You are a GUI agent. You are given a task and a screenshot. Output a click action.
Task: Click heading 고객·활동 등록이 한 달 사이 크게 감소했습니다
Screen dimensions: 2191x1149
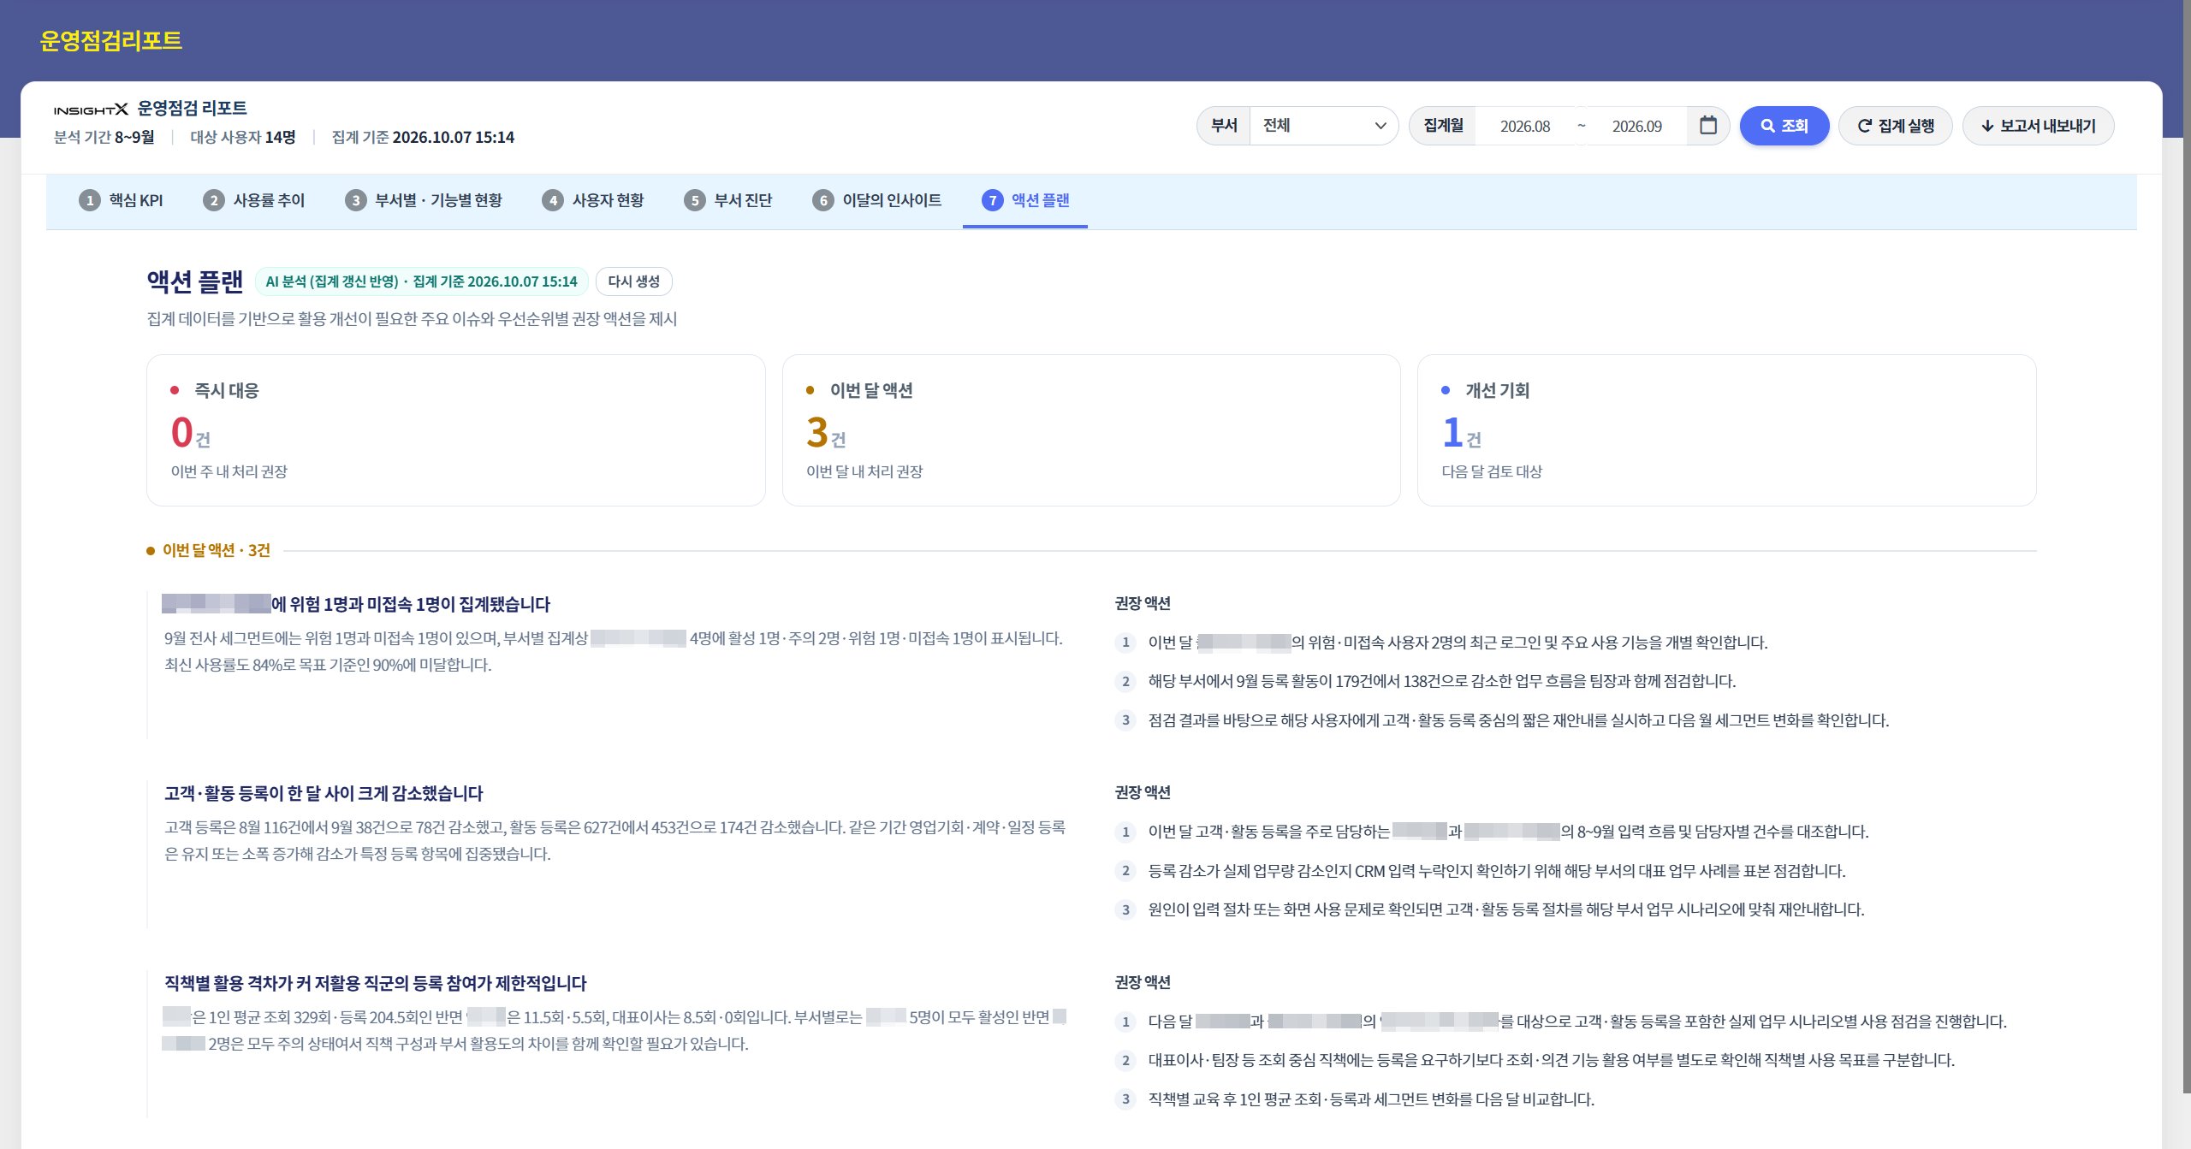pos(324,793)
